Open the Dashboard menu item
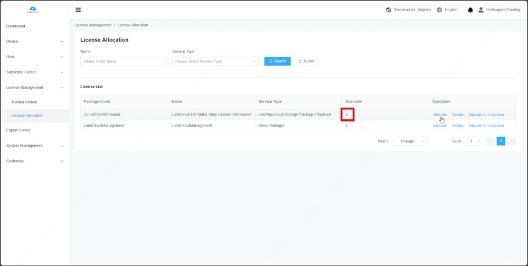Screen dimensions: 528x266 coord(16,26)
